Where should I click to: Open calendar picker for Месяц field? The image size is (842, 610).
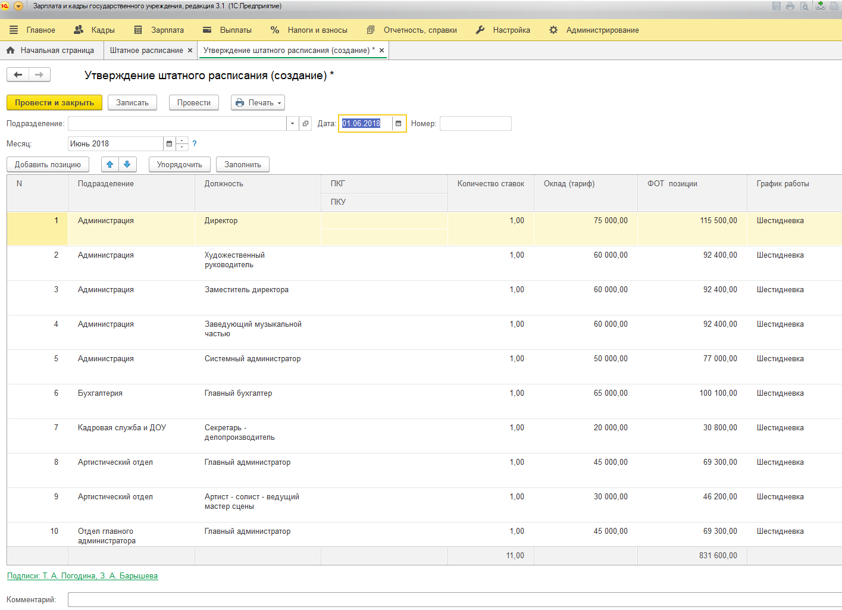coord(170,144)
